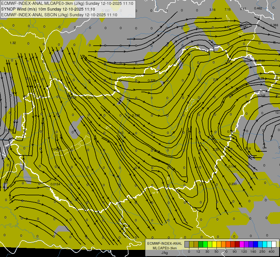
Task: Select the magenta legend color swatch
Action: 242,244
